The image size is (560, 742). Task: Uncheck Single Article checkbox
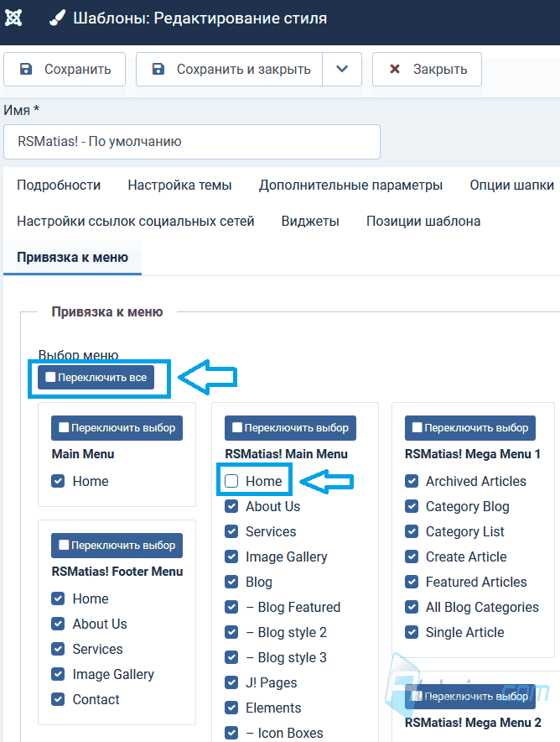click(x=412, y=632)
